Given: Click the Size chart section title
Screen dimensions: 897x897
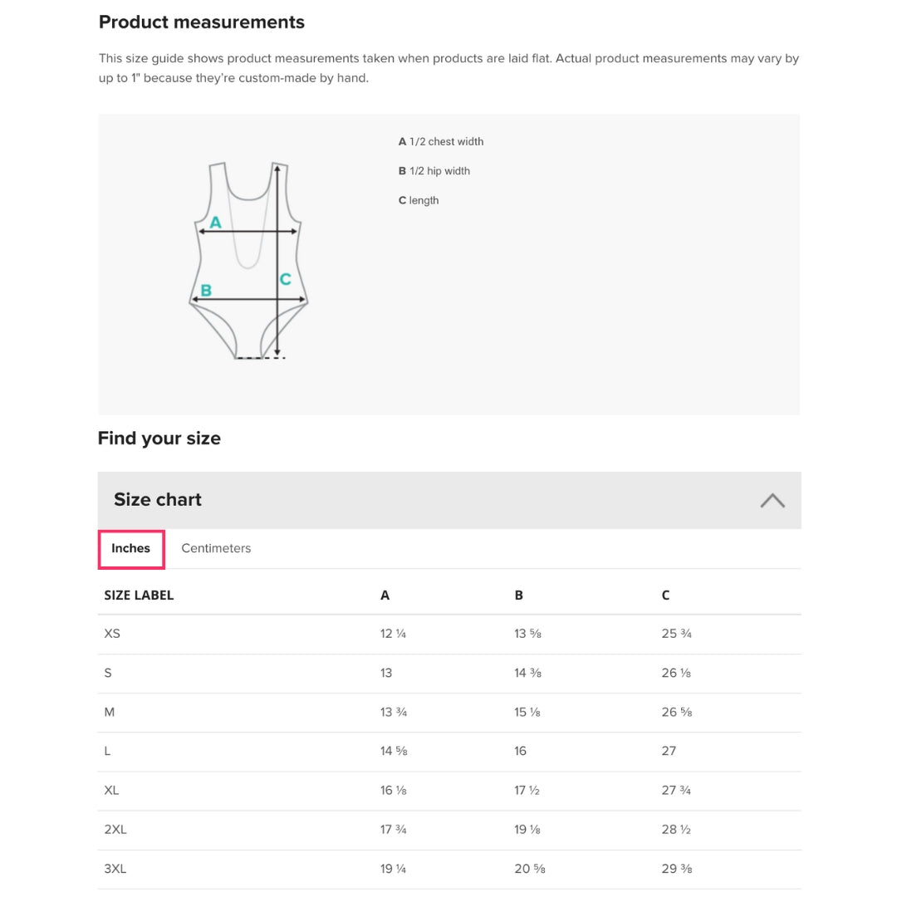Looking at the screenshot, I should (x=158, y=499).
